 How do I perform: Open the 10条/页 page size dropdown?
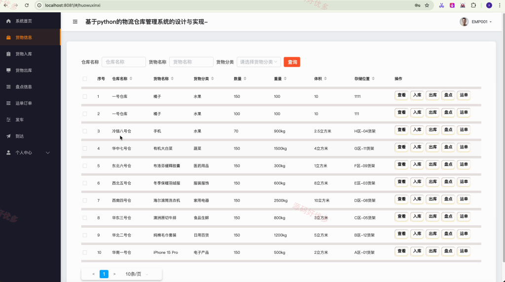pos(137,274)
